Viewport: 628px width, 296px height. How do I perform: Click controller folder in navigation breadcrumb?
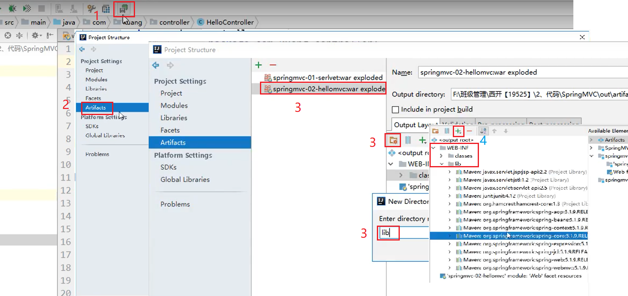tap(170, 23)
